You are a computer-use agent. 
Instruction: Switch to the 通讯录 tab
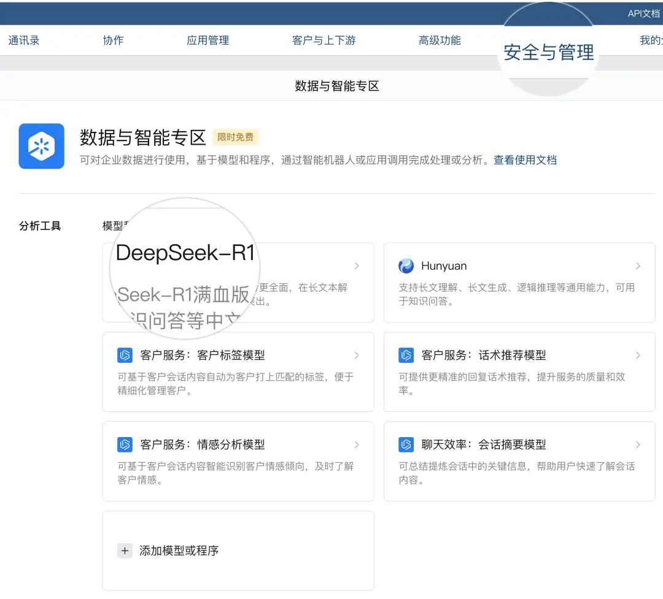click(24, 40)
